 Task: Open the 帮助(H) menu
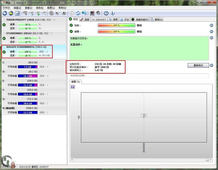click(62, 8)
